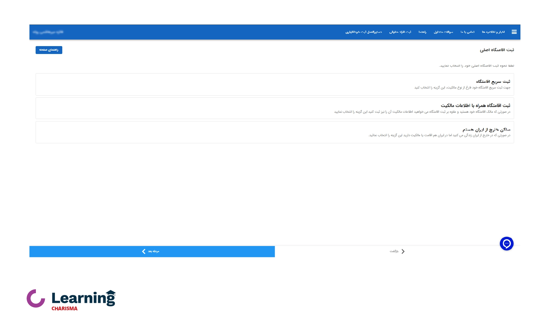Open راهنما in the top navigation
The height and width of the screenshot is (330, 550).
(x=422, y=32)
